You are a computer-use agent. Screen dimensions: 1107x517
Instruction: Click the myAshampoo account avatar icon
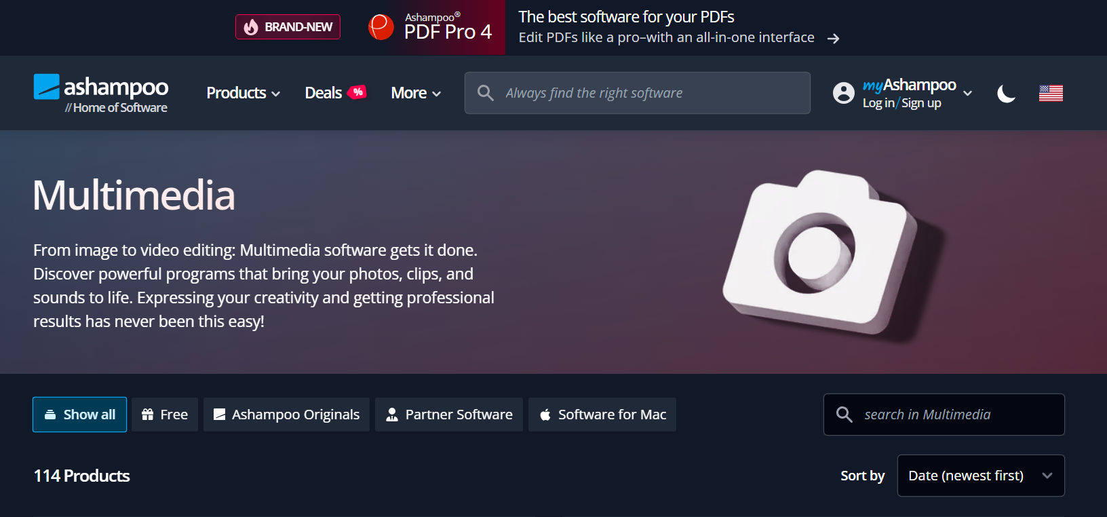[844, 93]
